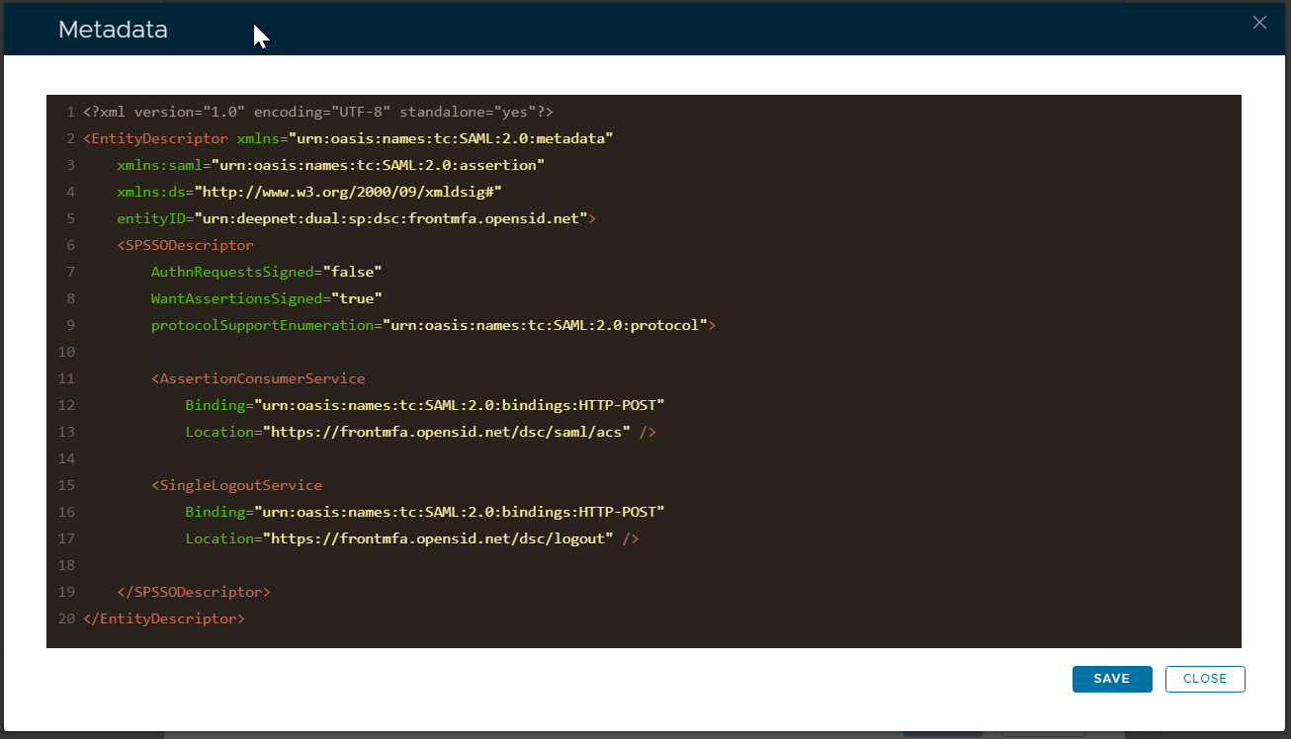This screenshot has width=1291, height=739.
Task: Click the SingleLogoutService tag
Action: click(237, 485)
